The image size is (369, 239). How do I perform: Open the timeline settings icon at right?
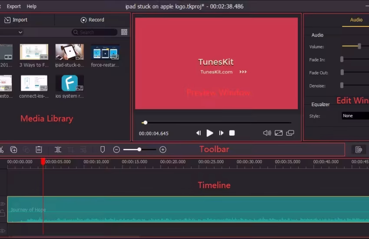click(x=359, y=149)
